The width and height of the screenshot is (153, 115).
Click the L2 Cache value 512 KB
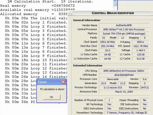(140, 59)
